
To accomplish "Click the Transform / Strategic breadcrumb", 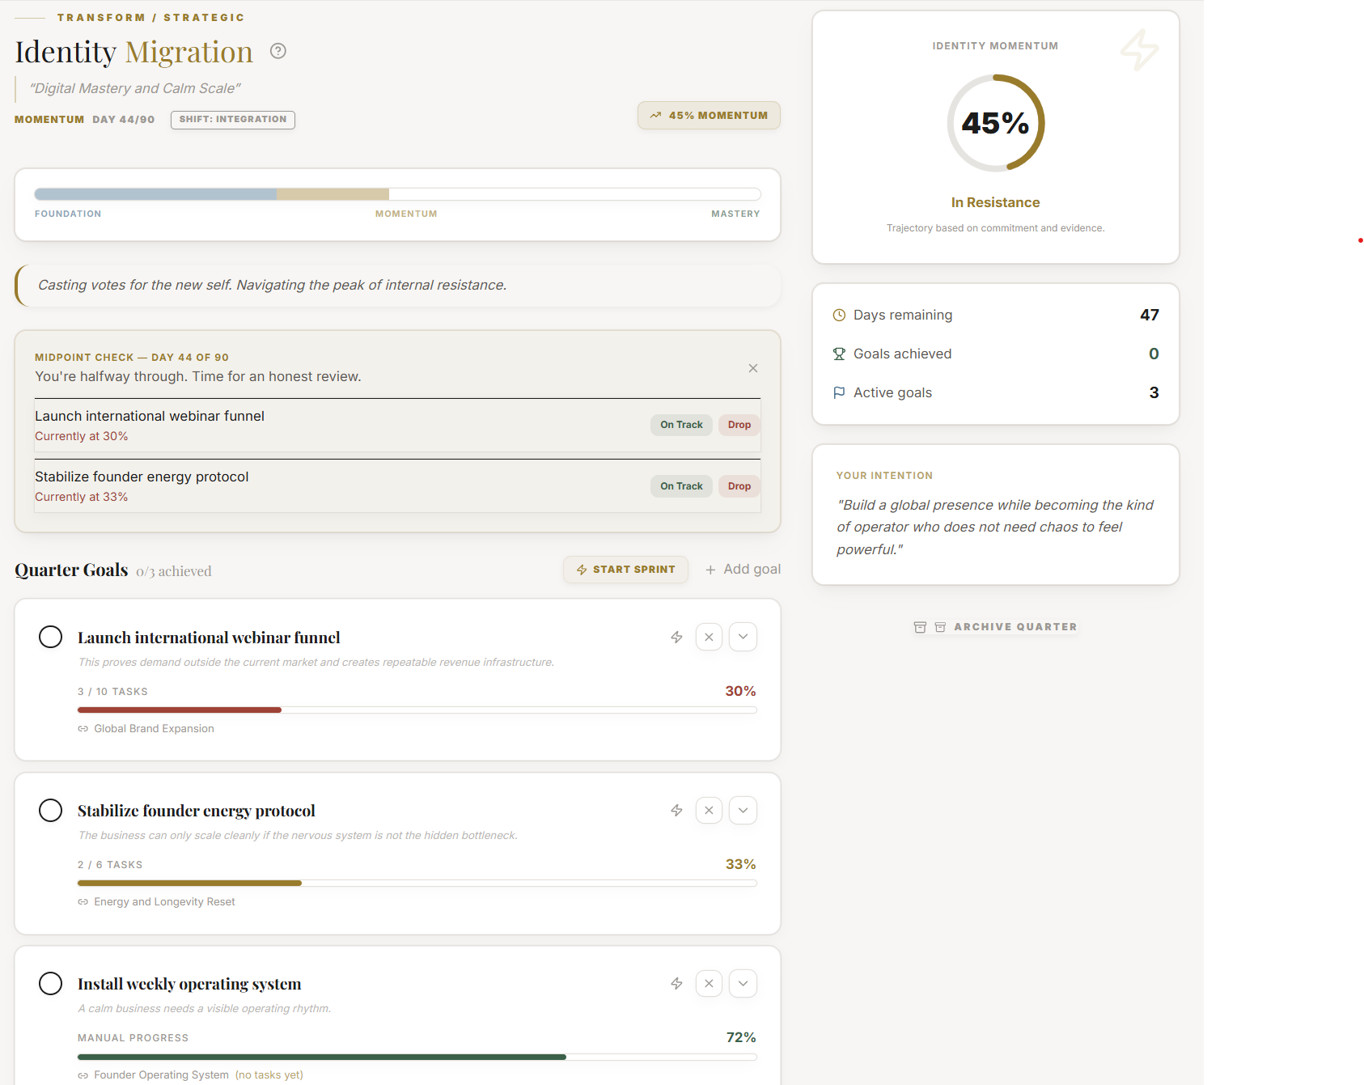I will (x=150, y=17).
